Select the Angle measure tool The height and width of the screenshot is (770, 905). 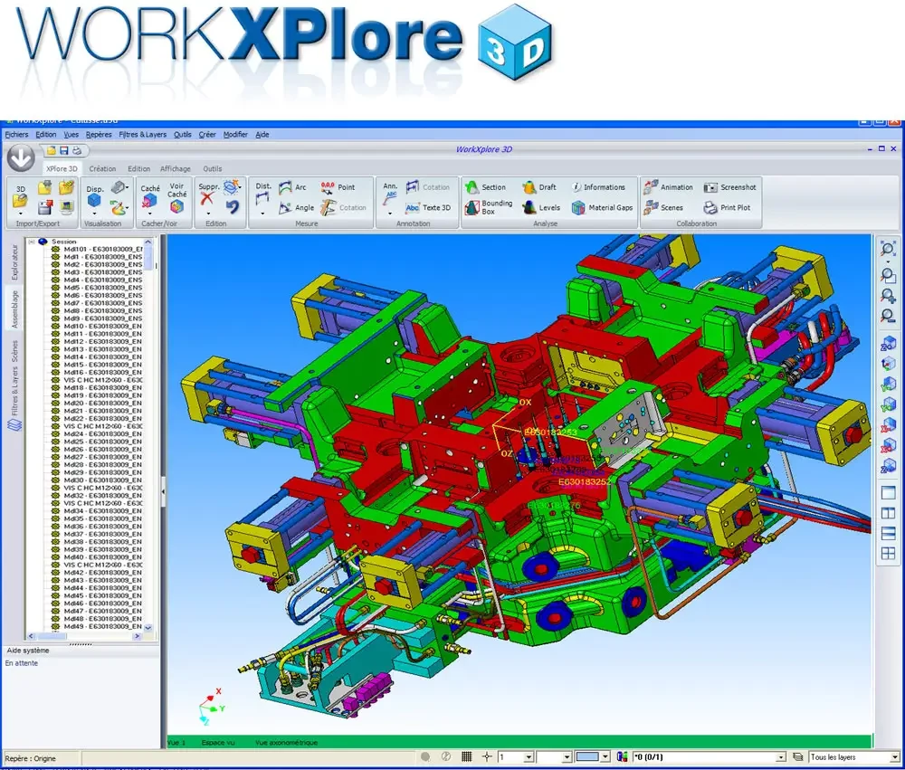click(297, 208)
